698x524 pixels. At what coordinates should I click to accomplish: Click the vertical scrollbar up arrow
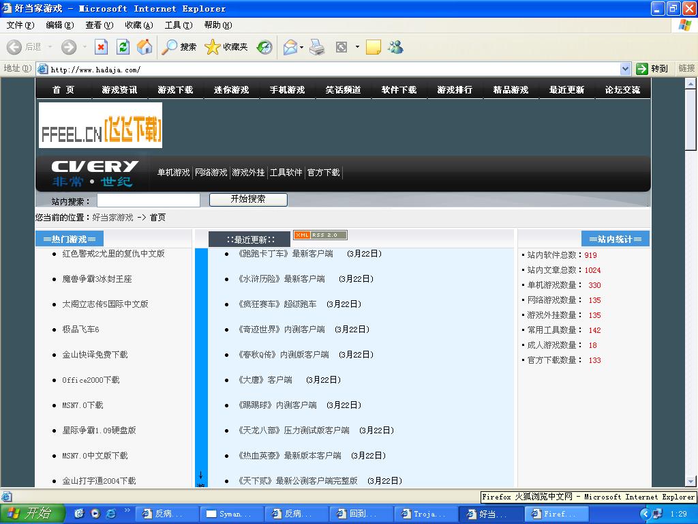[691, 83]
